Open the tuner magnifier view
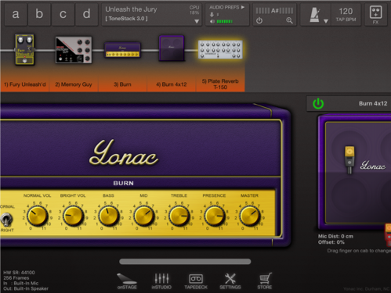The width and height of the screenshot is (391, 293). click(x=289, y=20)
